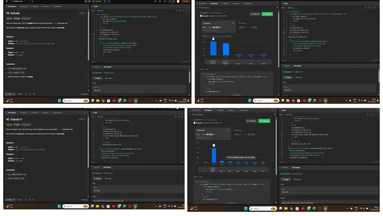The height and width of the screenshot is (216, 383).
Task: Open the Java language dropdown in the 78. Subsets description editor
Action: (x=93, y=11)
